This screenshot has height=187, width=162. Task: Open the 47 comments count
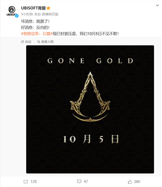click(x=86, y=182)
